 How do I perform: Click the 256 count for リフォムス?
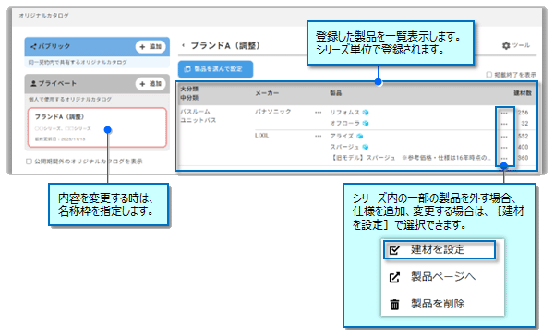click(x=523, y=113)
